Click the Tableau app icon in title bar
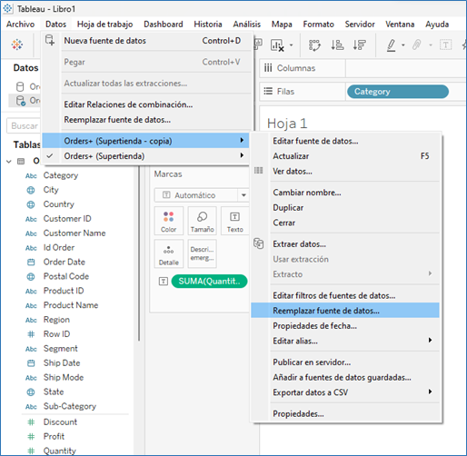This screenshot has width=467, height=456. pyautogui.click(x=7, y=8)
